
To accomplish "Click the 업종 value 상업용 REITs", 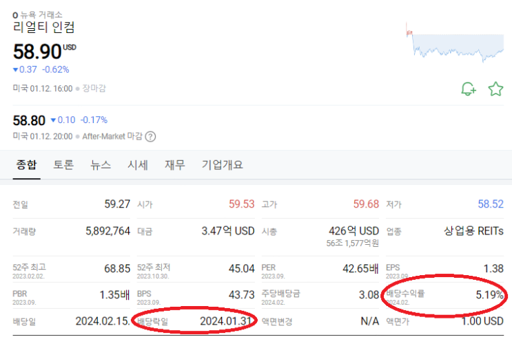I will tap(473, 231).
